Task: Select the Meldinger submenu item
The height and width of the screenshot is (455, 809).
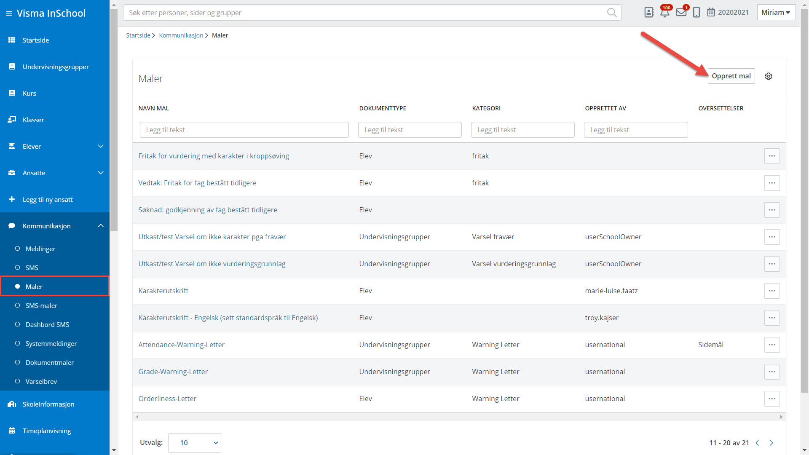Action: point(40,249)
